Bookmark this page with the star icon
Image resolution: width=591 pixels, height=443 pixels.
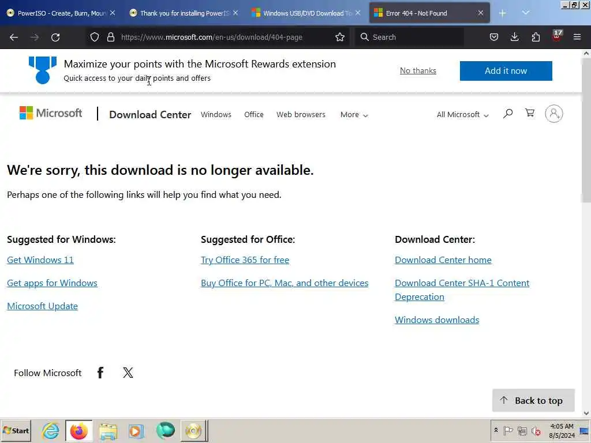(x=340, y=37)
